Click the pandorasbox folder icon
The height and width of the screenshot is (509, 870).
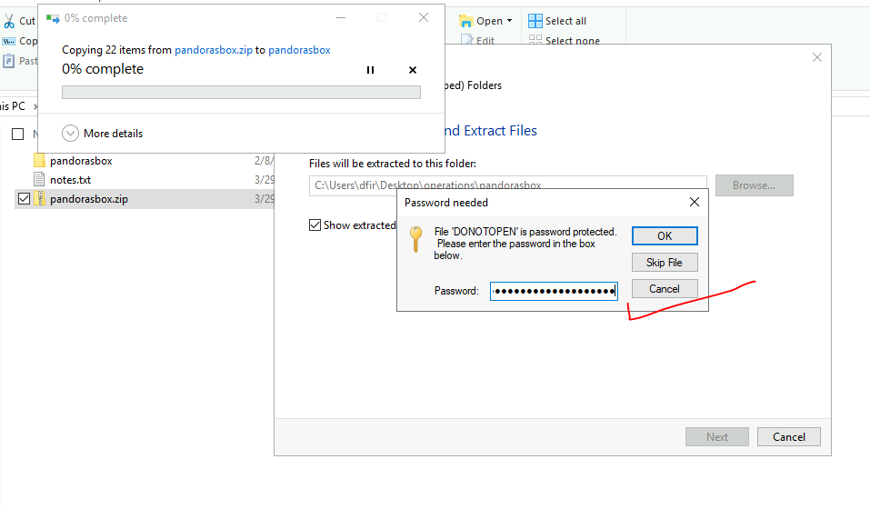[39, 161]
